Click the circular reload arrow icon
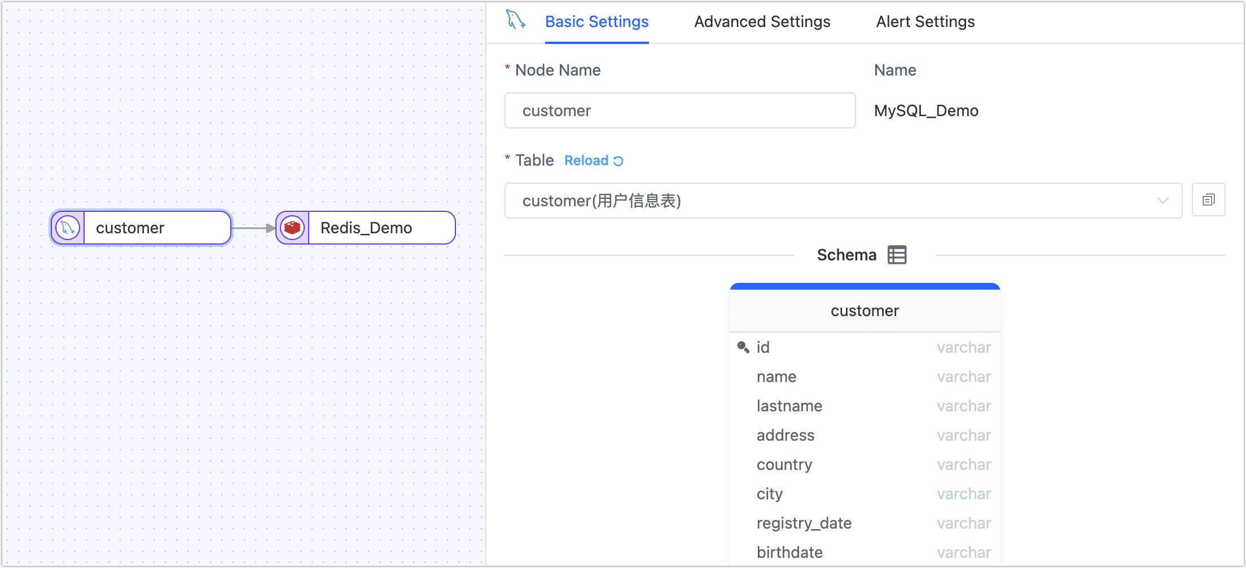This screenshot has height=568, width=1246. pos(617,161)
